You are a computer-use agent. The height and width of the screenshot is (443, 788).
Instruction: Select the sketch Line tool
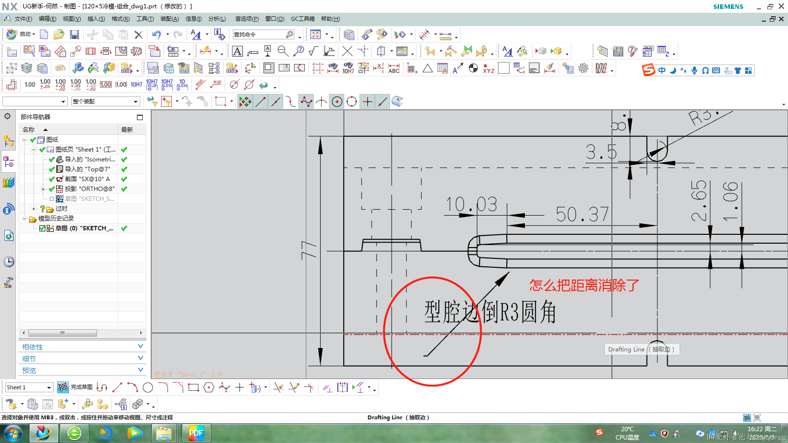117,387
